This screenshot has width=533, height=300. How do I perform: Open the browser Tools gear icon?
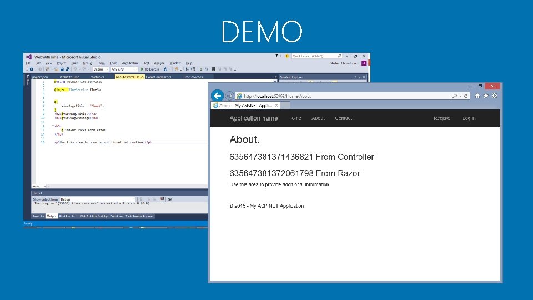coord(495,96)
